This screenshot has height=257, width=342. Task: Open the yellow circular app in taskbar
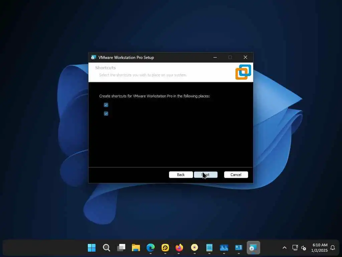point(165,248)
